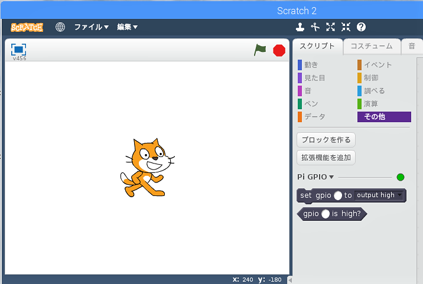Select the Grow sprite tool

[x=330, y=27]
